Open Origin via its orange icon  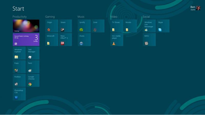49,30
